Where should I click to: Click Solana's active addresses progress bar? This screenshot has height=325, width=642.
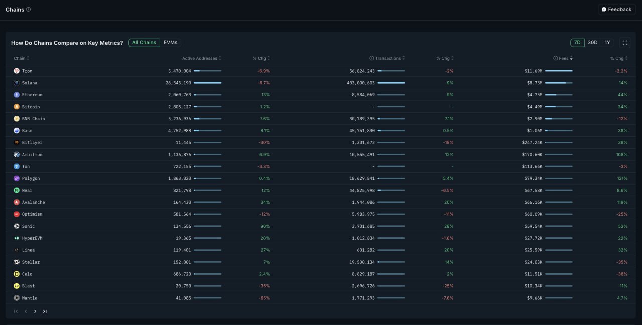click(207, 83)
